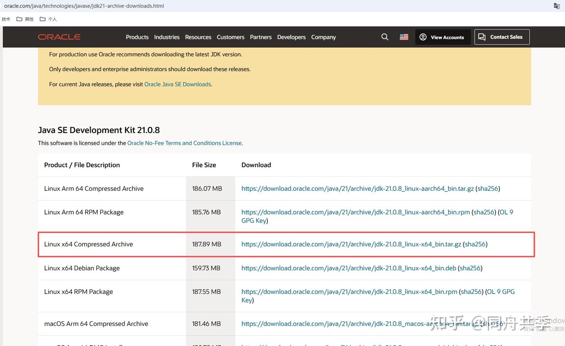
Task: Click the browser address bar URL
Action: (x=84, y=6)
